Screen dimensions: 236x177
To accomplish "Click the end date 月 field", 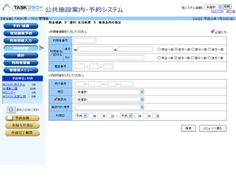I will pos(145,116).
